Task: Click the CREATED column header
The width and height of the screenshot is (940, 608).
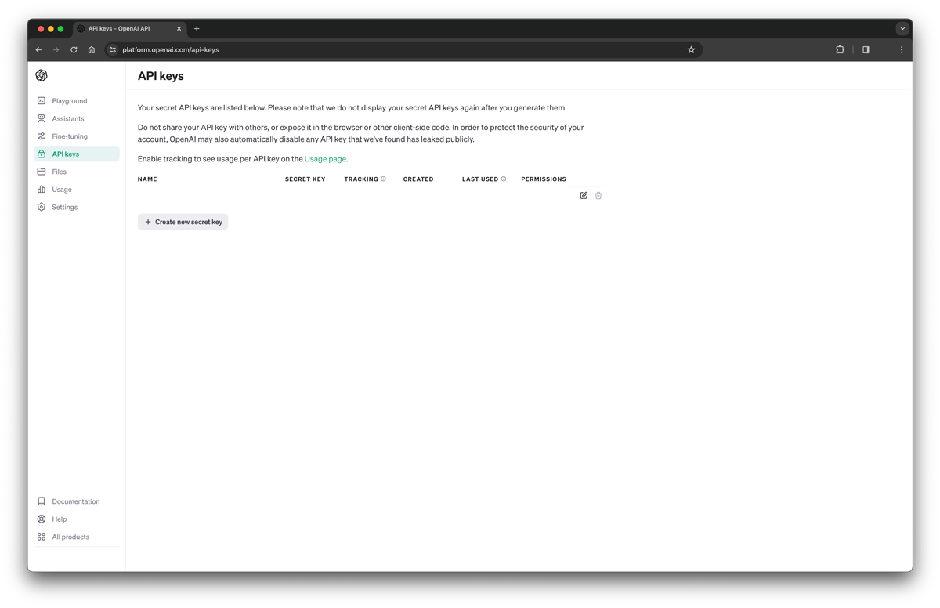Action: (x=418, y=179)
